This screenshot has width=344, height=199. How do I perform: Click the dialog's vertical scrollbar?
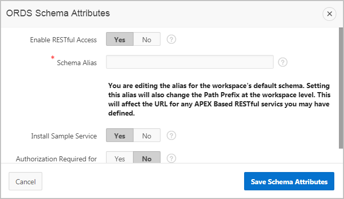341,88
